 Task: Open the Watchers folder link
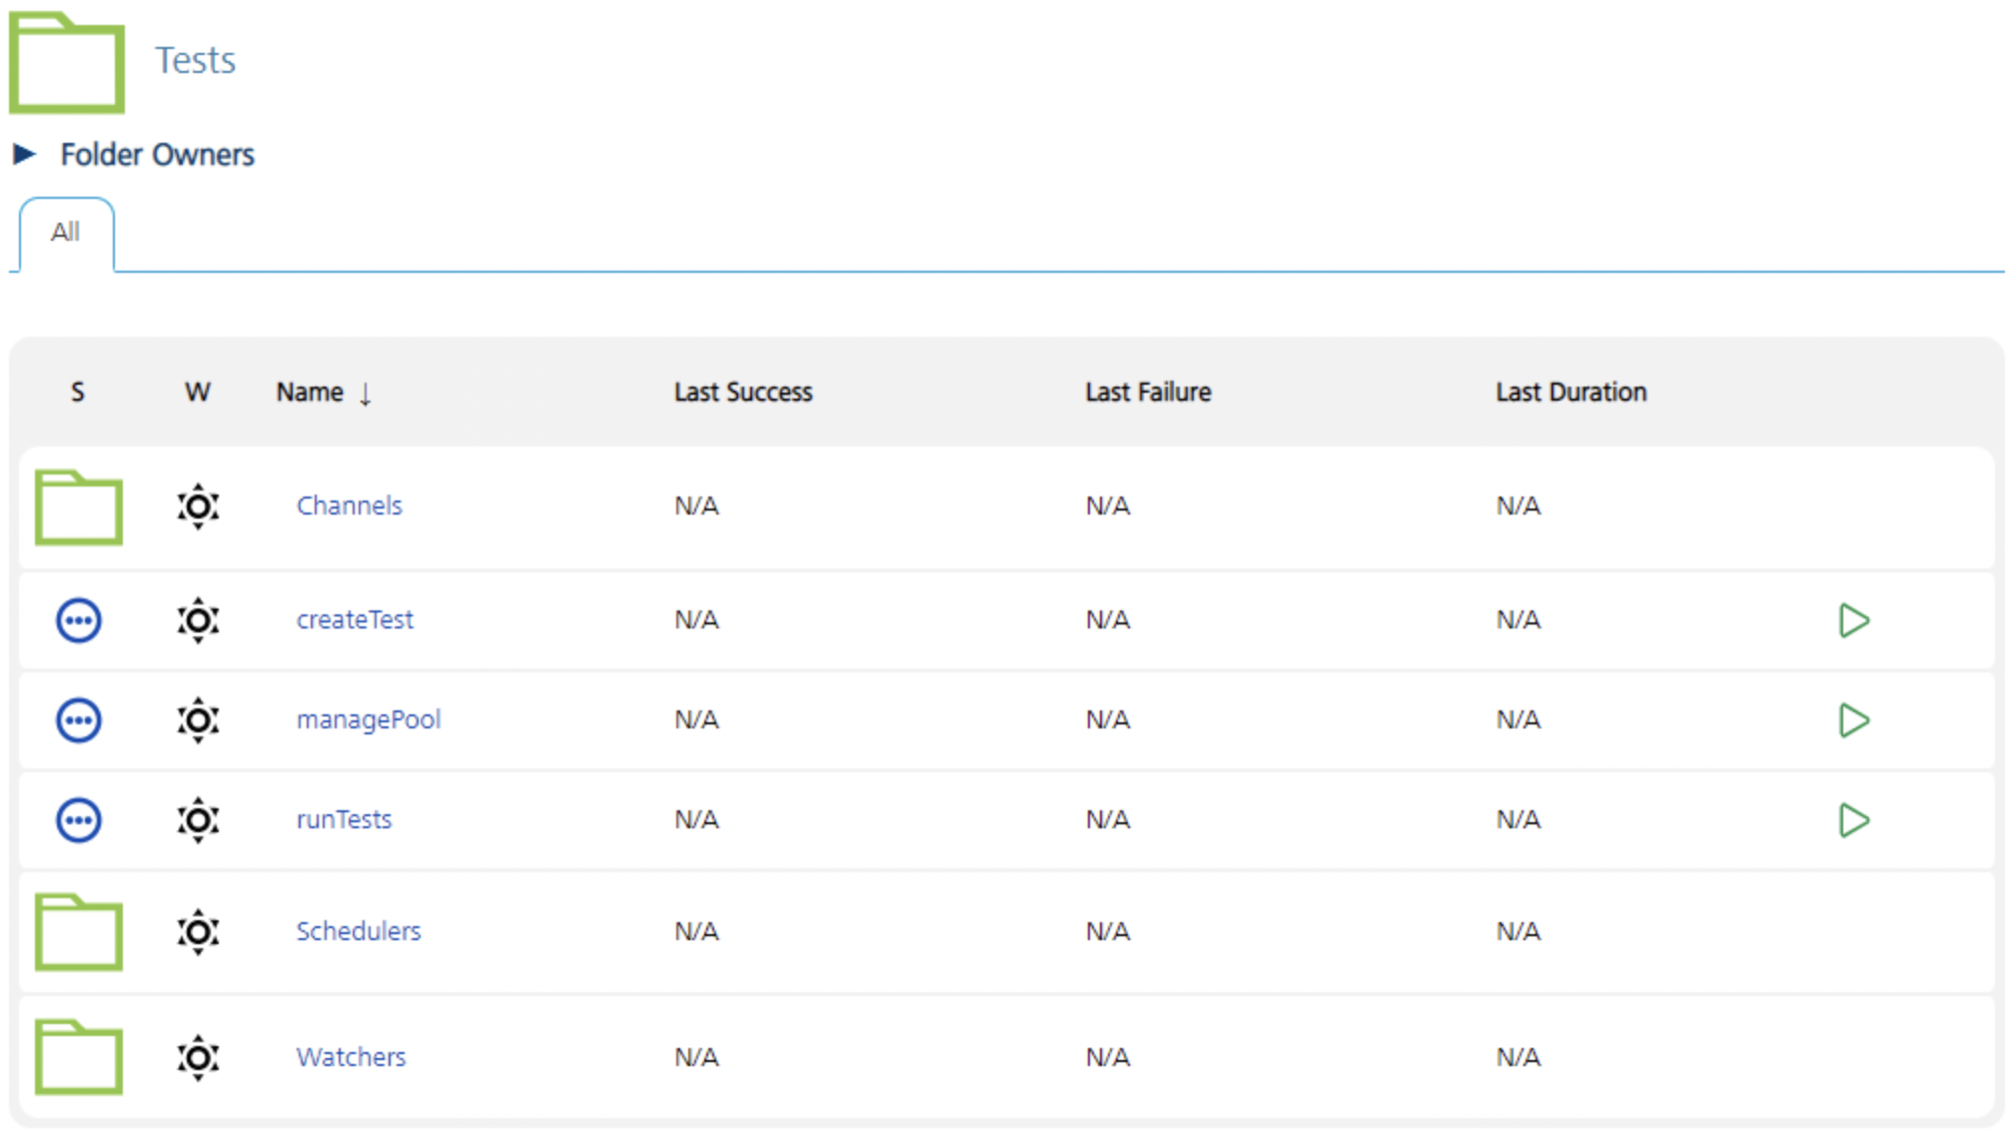[352, 1057]
